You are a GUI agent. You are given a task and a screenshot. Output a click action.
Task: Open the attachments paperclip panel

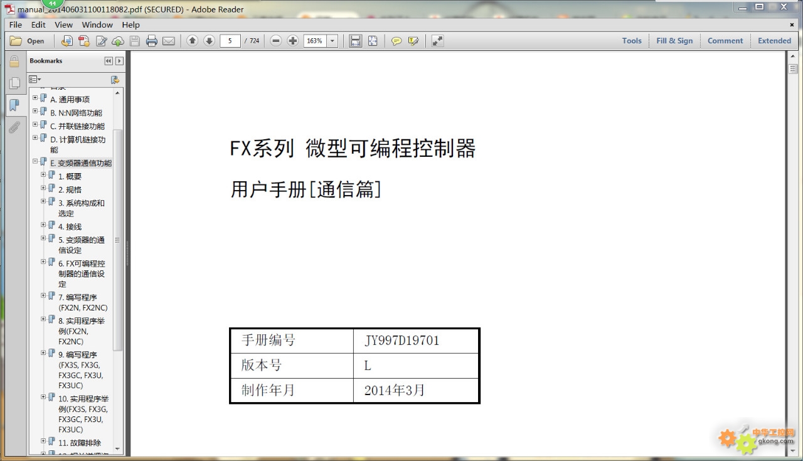pyautogui.click(x=14, y=127)
